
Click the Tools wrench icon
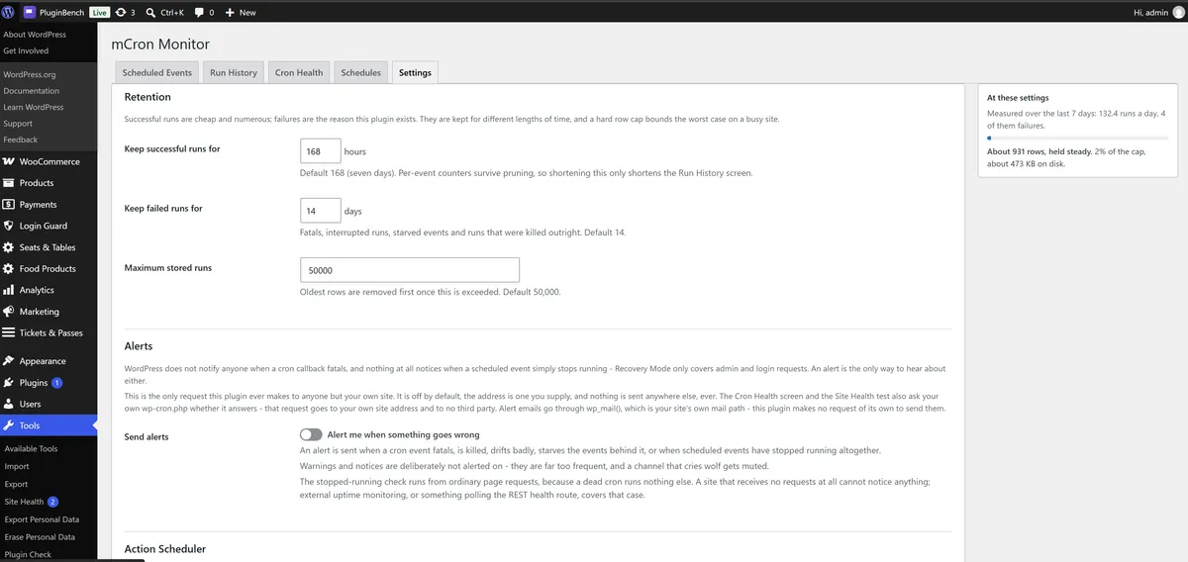[x=9, y=425]
